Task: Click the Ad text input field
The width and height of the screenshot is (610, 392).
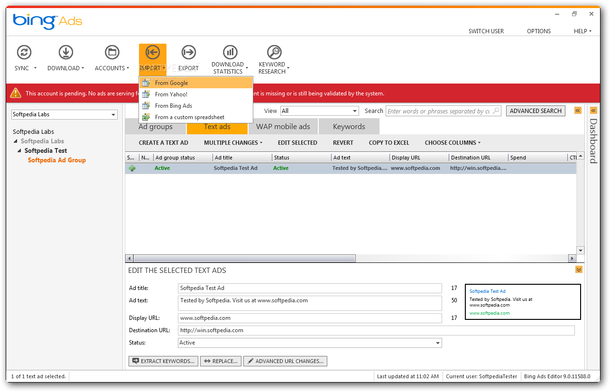Action: point(310,303)
